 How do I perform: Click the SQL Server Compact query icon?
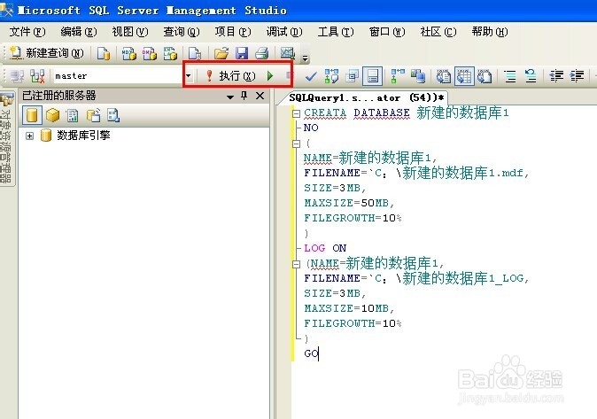point(195,53)
